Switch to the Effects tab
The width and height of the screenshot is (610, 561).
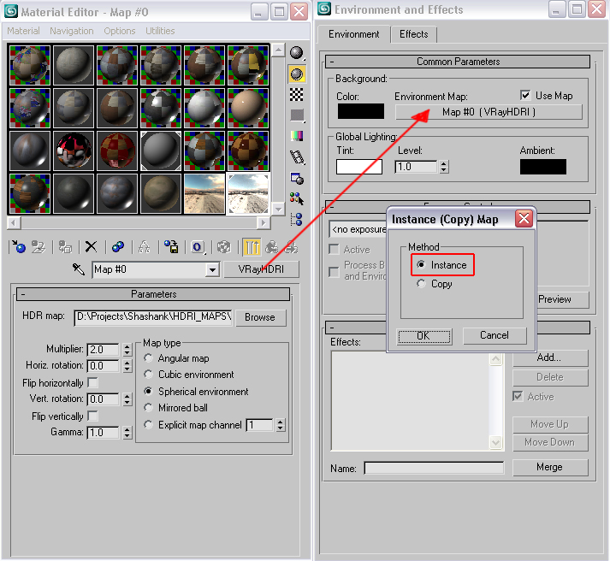pos(413,34)
